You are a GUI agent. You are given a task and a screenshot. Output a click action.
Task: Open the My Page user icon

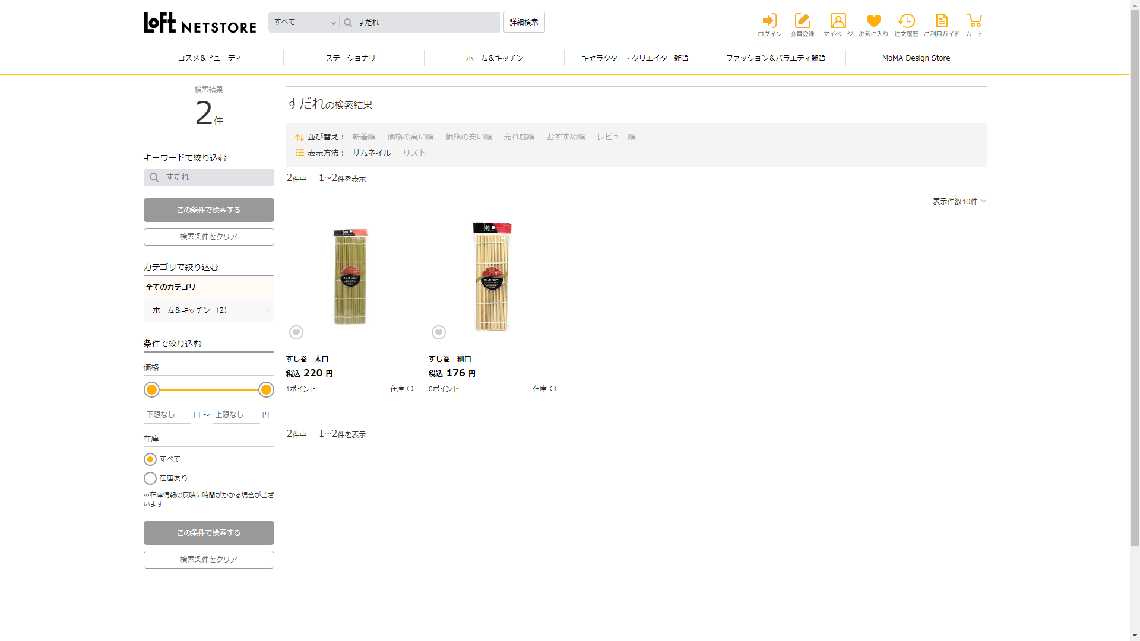click(838, 21)
